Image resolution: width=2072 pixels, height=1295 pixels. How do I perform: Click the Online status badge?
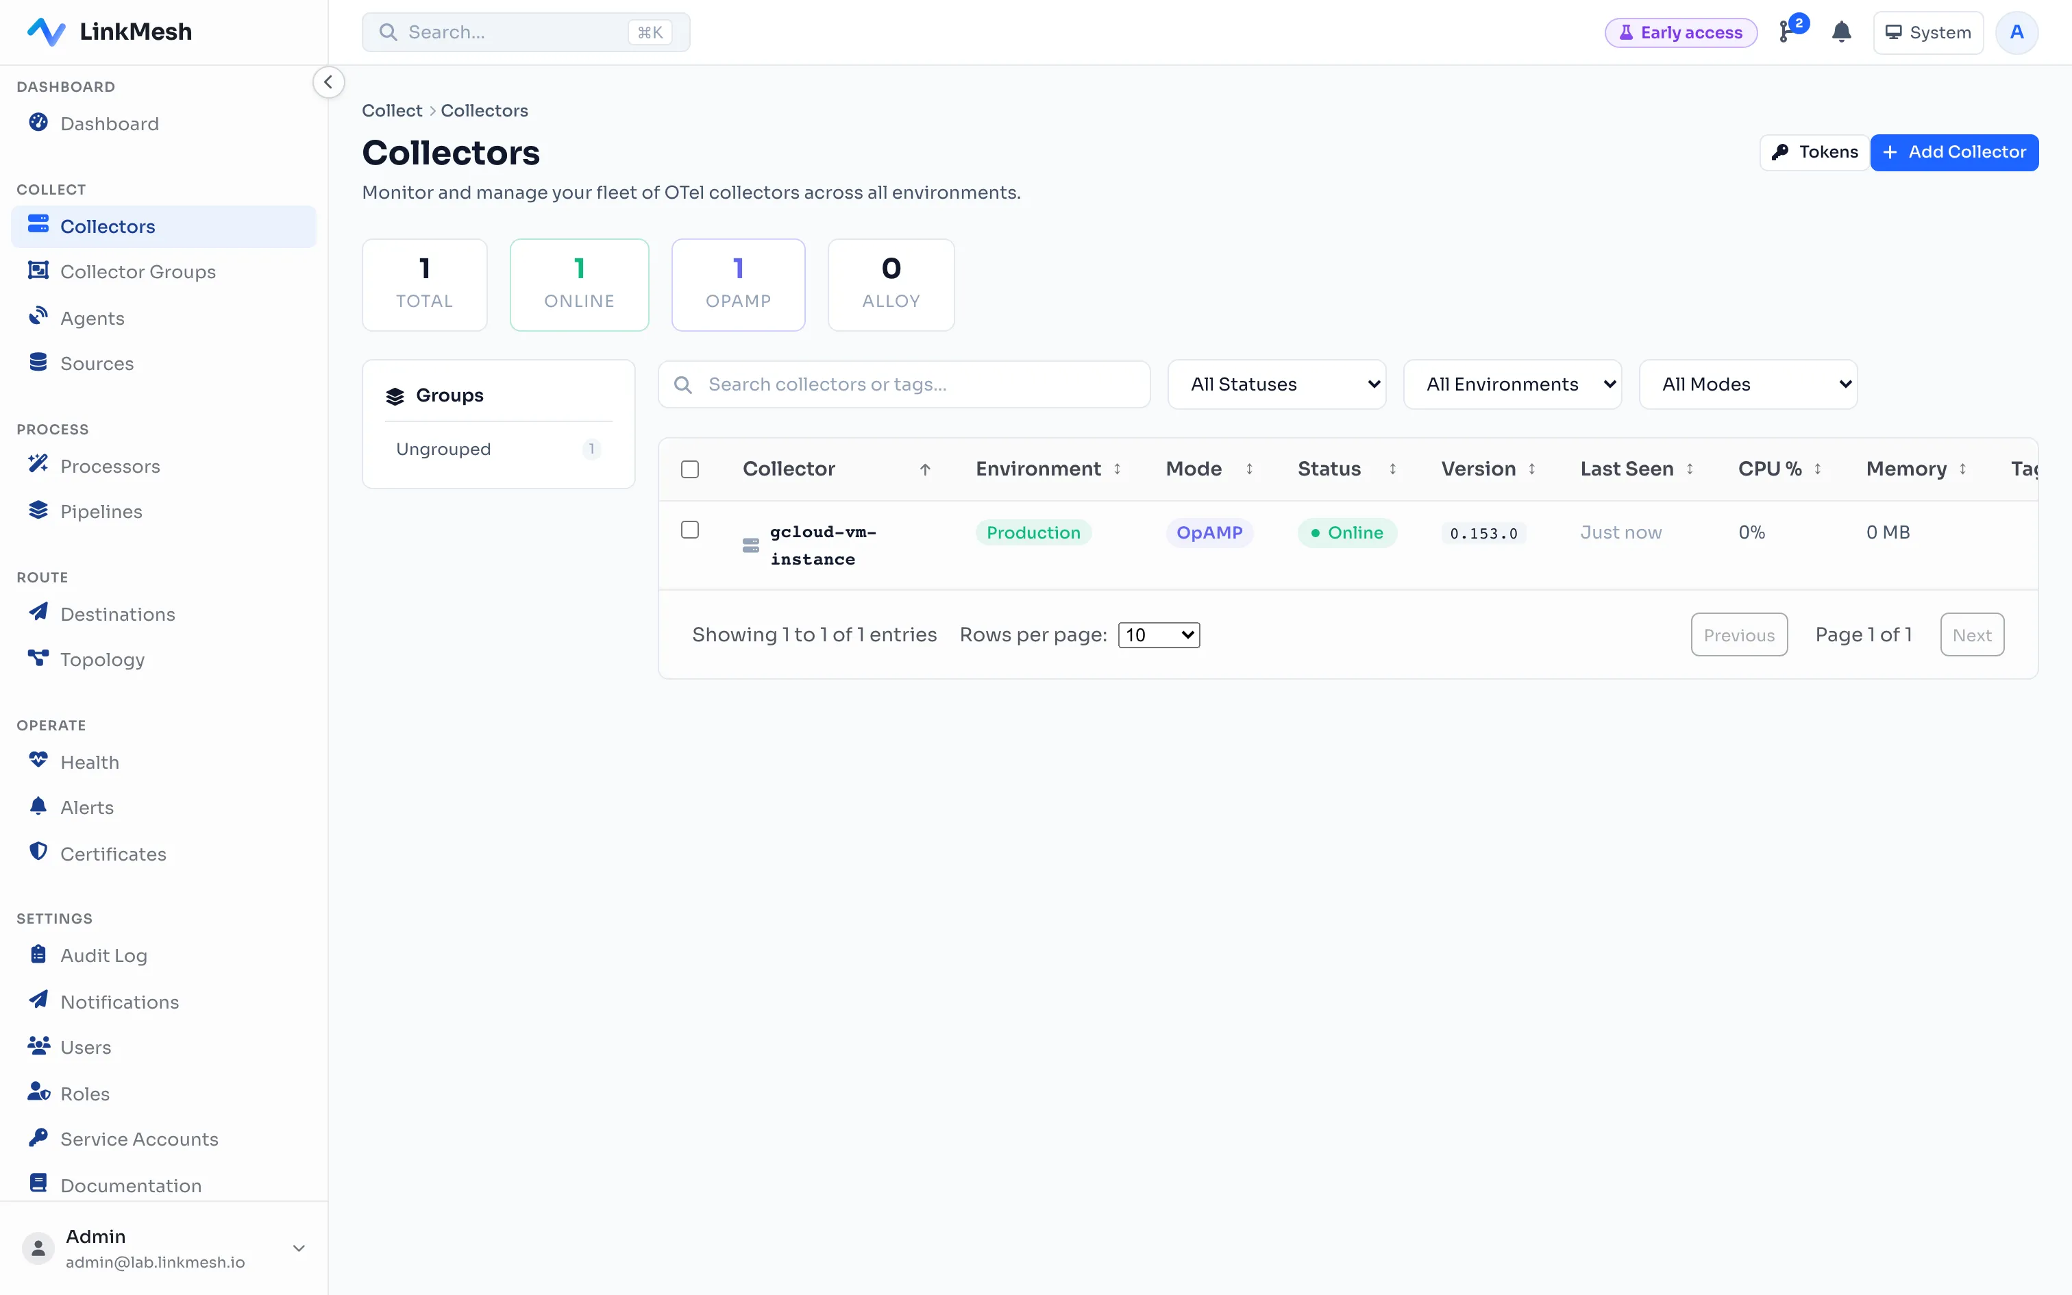pos(1347,533)
